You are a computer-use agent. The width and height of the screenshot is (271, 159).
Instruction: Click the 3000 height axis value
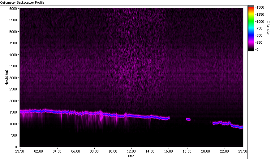[13, 78]
